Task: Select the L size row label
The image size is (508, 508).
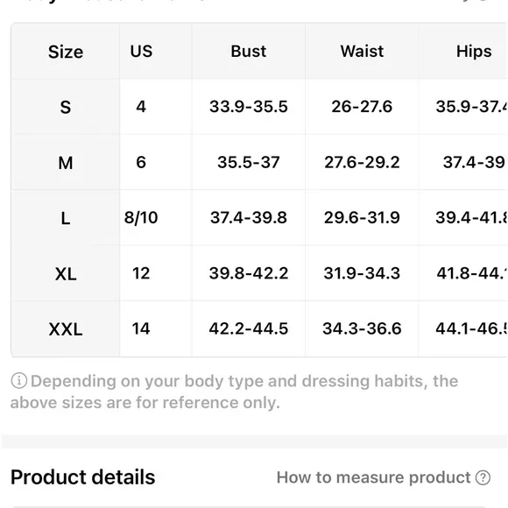Action: [66, 218]
